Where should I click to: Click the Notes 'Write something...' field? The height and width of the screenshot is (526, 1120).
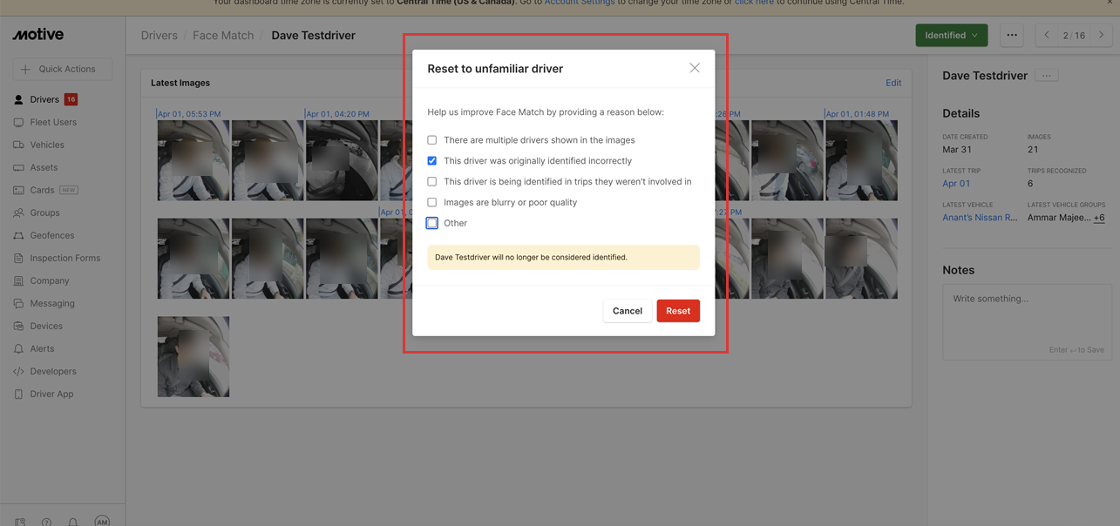click(1027, 321)
